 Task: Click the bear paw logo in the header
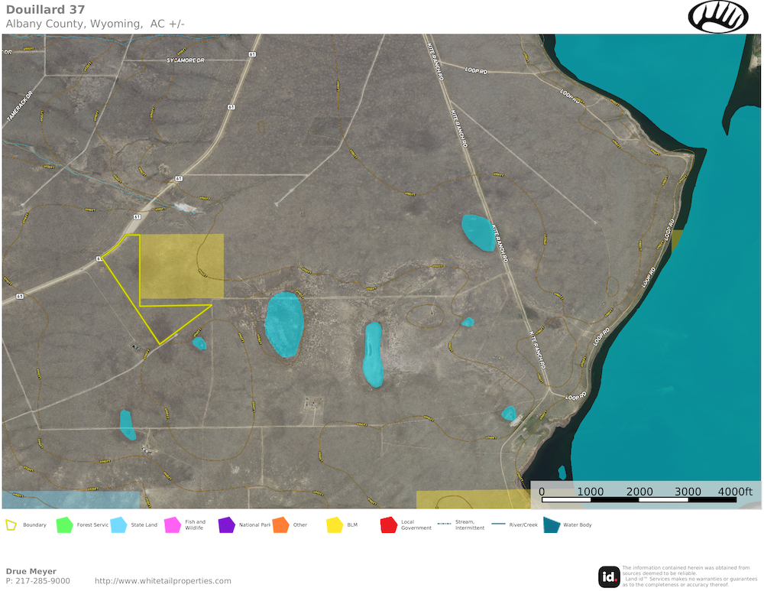point(718,16)
